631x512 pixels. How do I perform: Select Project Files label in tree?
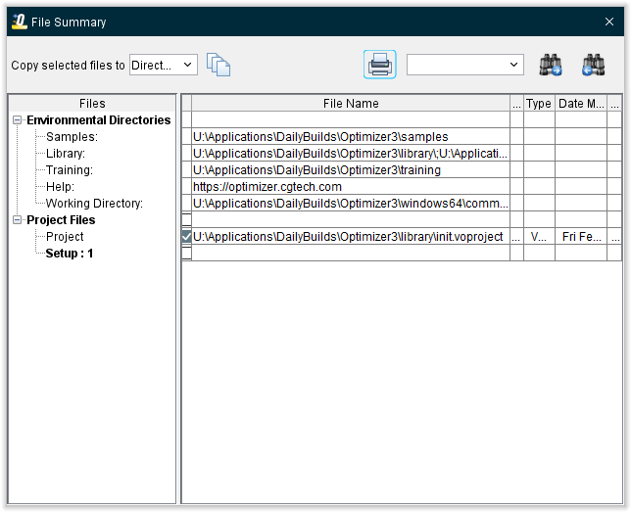[61, 219]
